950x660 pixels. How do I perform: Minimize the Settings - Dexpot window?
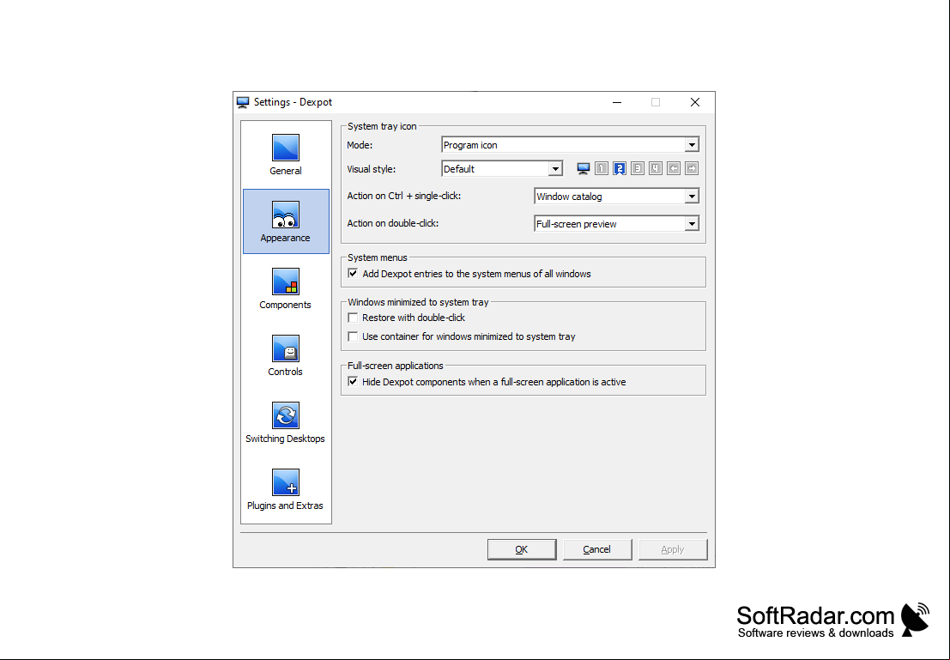(x=617, y=102)
